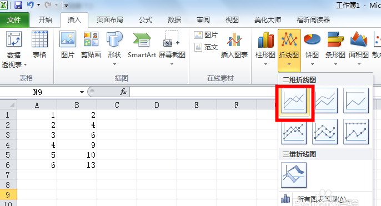The width and height of the screenshot is (381, 206).
Task: Click the 折线图 line chart icon
Action: tap(289, 40)
